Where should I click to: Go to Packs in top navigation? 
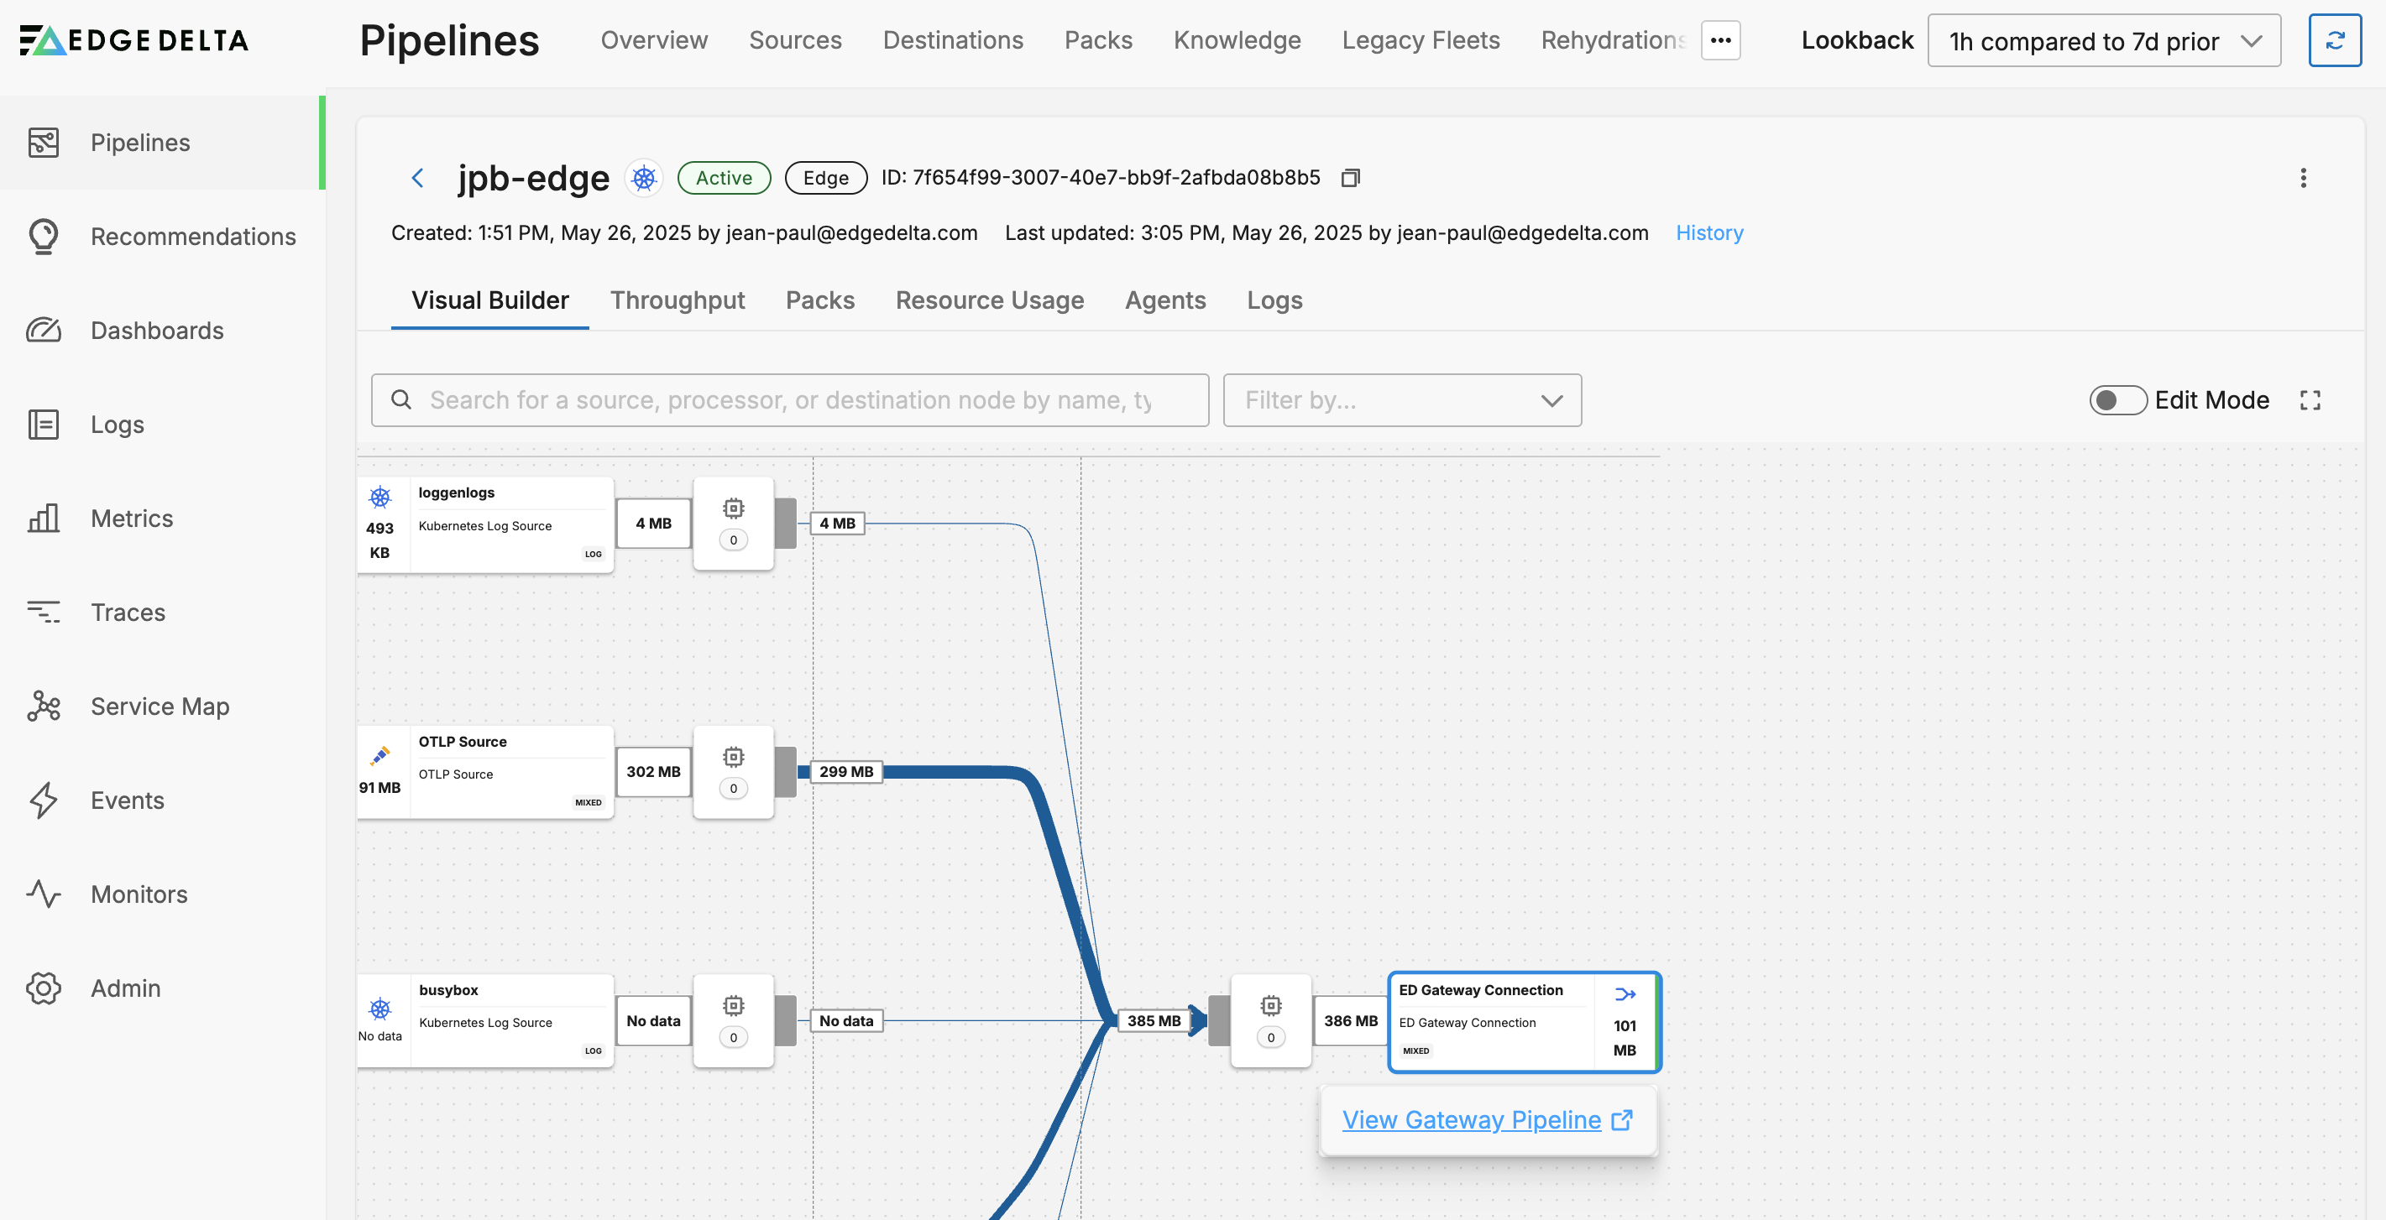click(x=1097, y=41)
